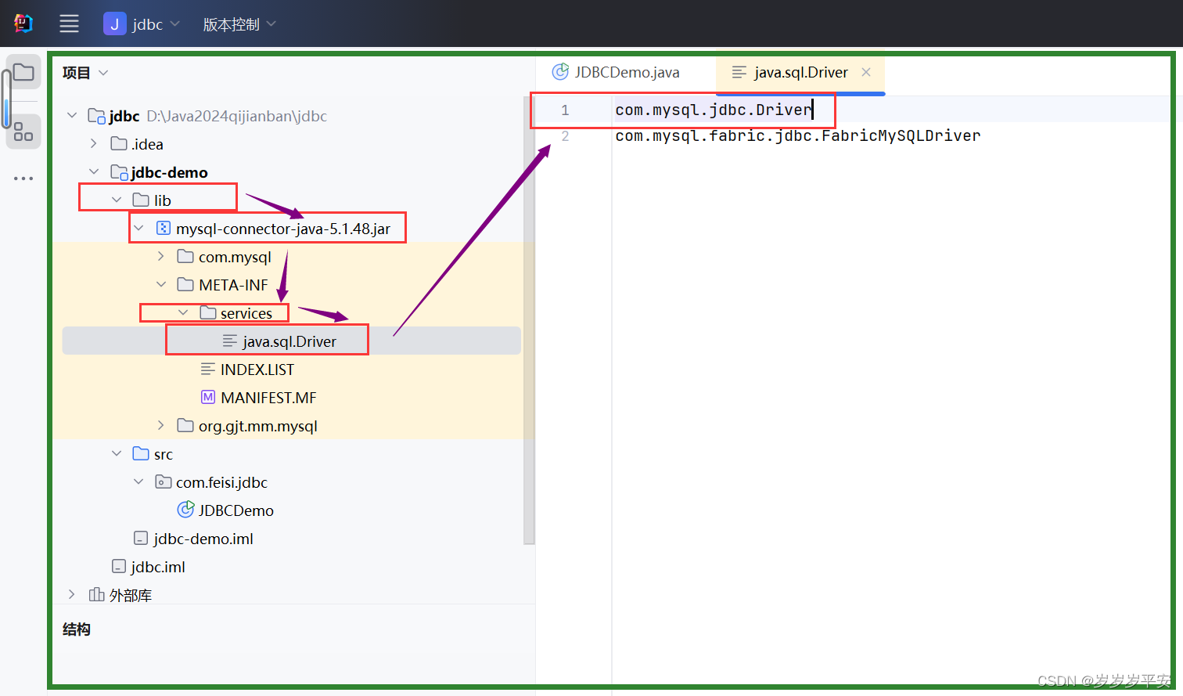Open the 项目 view dropdown menu

point(84,72)
